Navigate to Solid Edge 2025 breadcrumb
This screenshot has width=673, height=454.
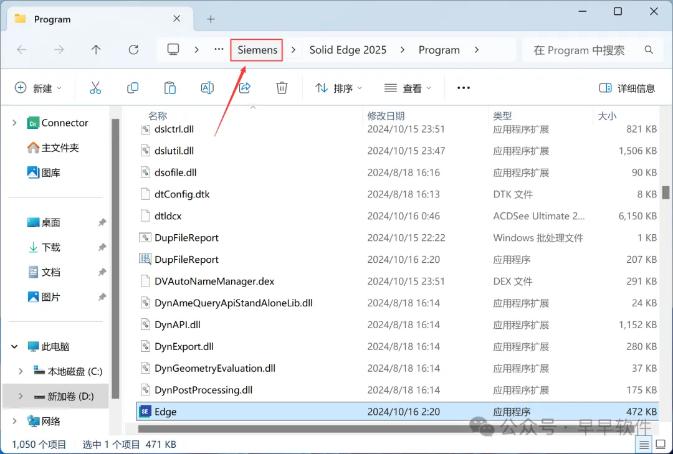coord(348,50)
